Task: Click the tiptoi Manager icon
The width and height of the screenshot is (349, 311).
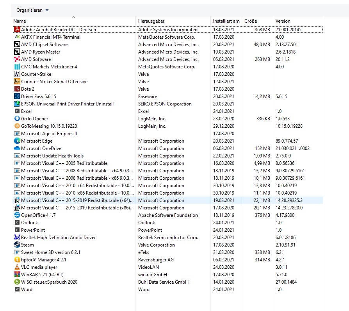Action: (x=17, y=260)
